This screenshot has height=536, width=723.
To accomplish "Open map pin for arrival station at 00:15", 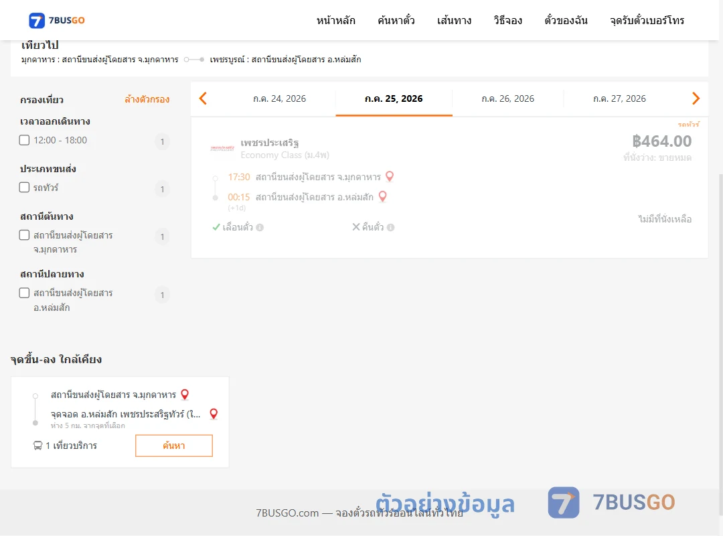I will (382, 197).
